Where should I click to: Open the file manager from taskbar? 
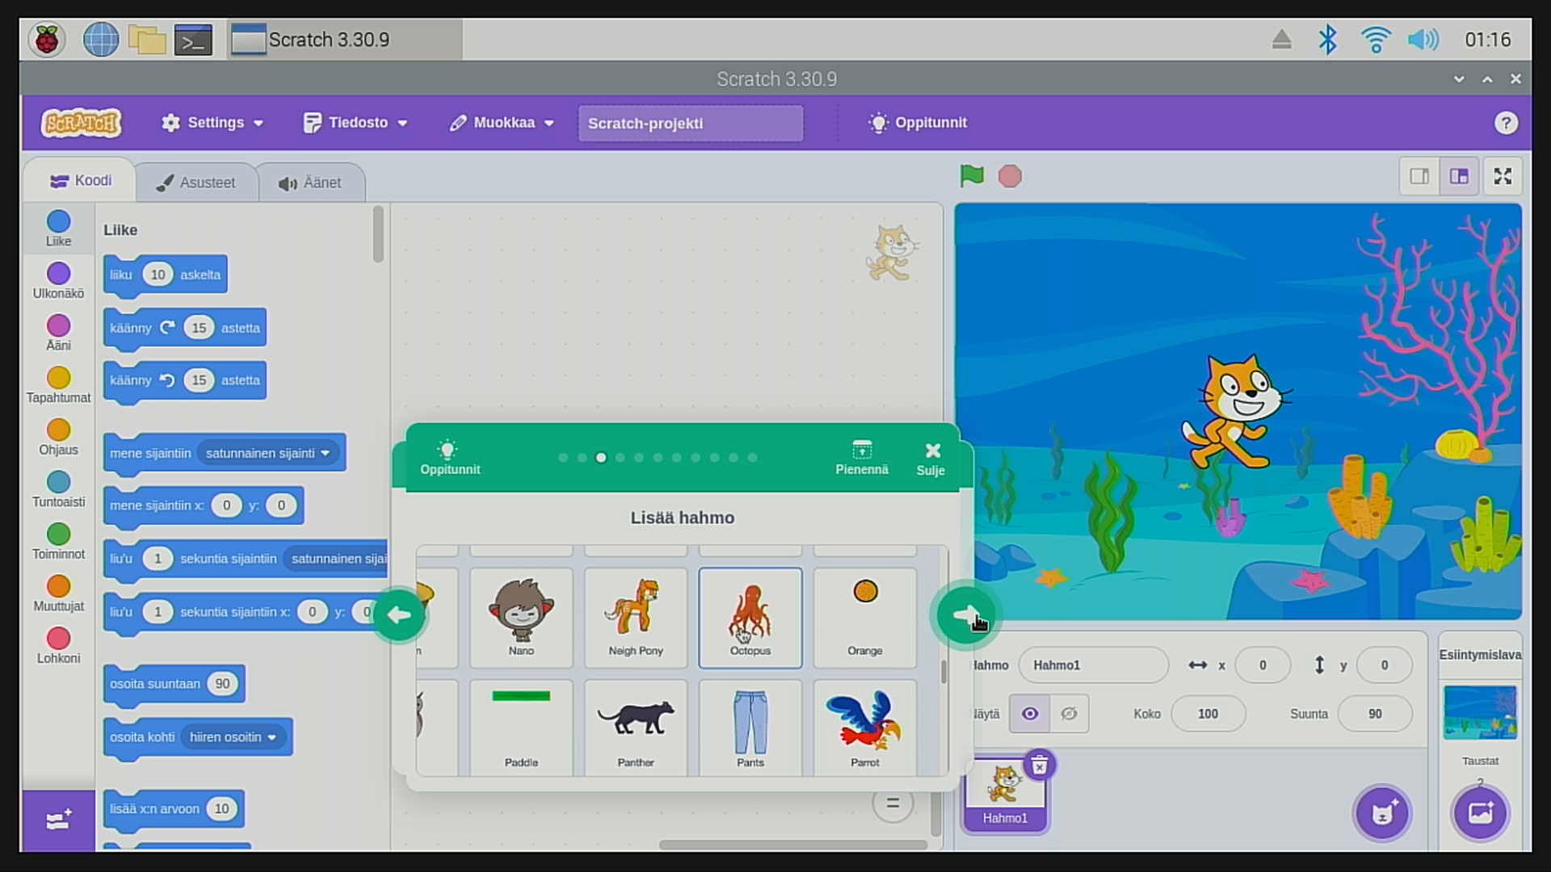pos(146,40)
